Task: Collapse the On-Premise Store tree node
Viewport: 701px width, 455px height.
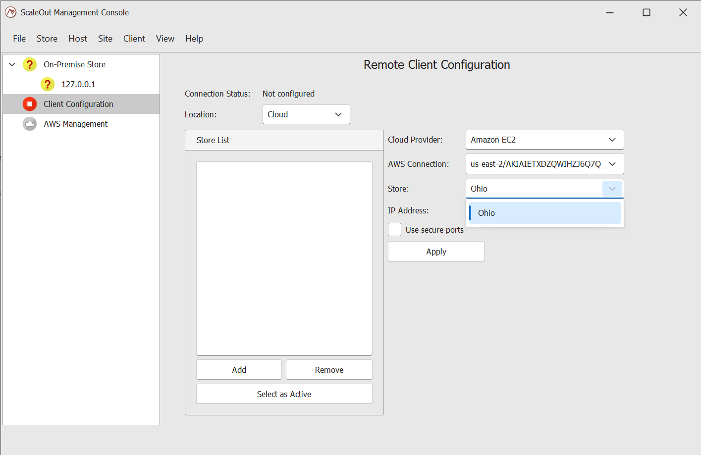Action: pos(12,64)
